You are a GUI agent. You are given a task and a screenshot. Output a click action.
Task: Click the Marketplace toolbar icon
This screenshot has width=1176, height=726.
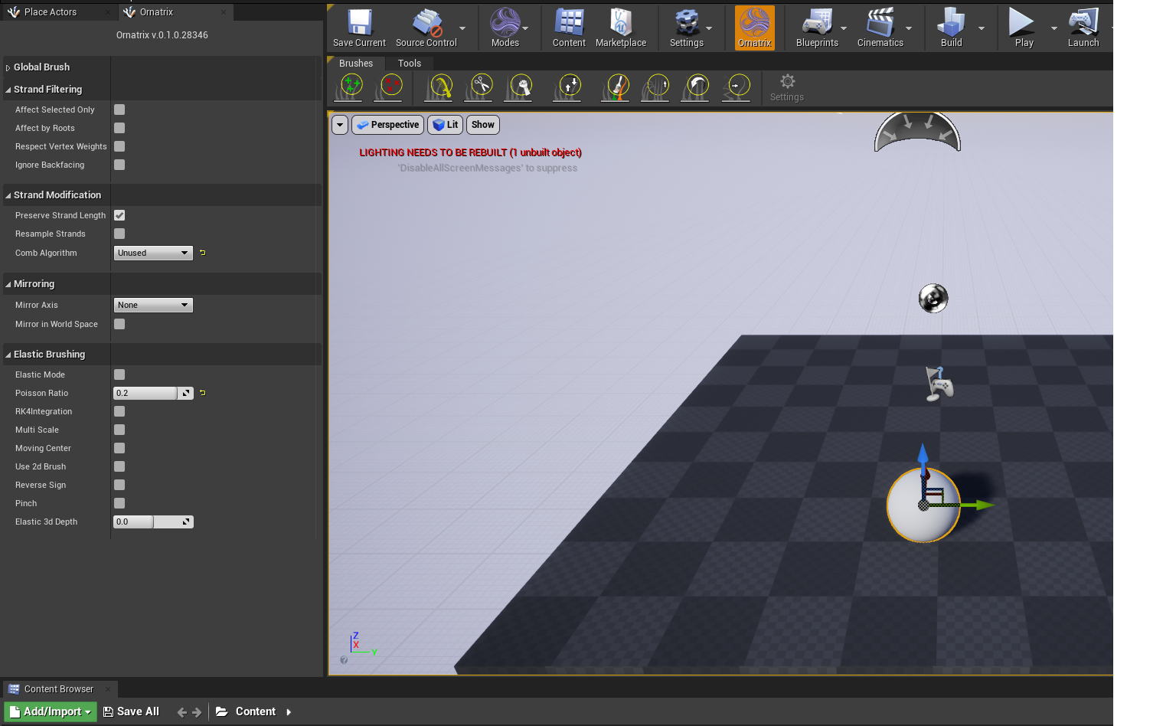[620, 28]
